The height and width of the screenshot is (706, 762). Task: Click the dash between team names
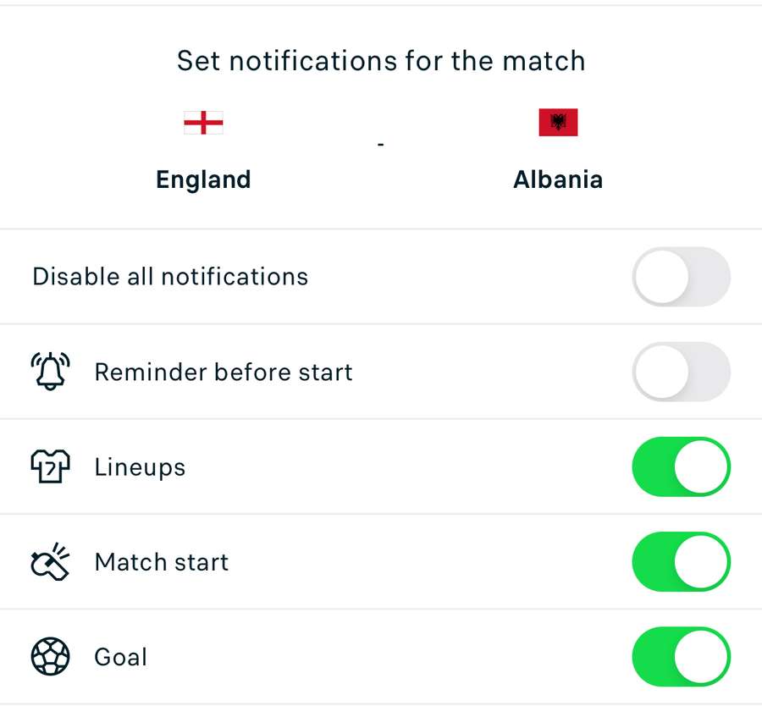click(x=381, y=146)
